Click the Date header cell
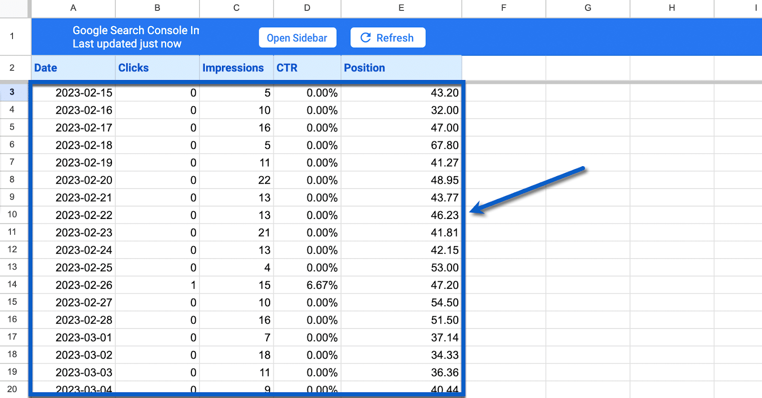 [x=73, y=68]
